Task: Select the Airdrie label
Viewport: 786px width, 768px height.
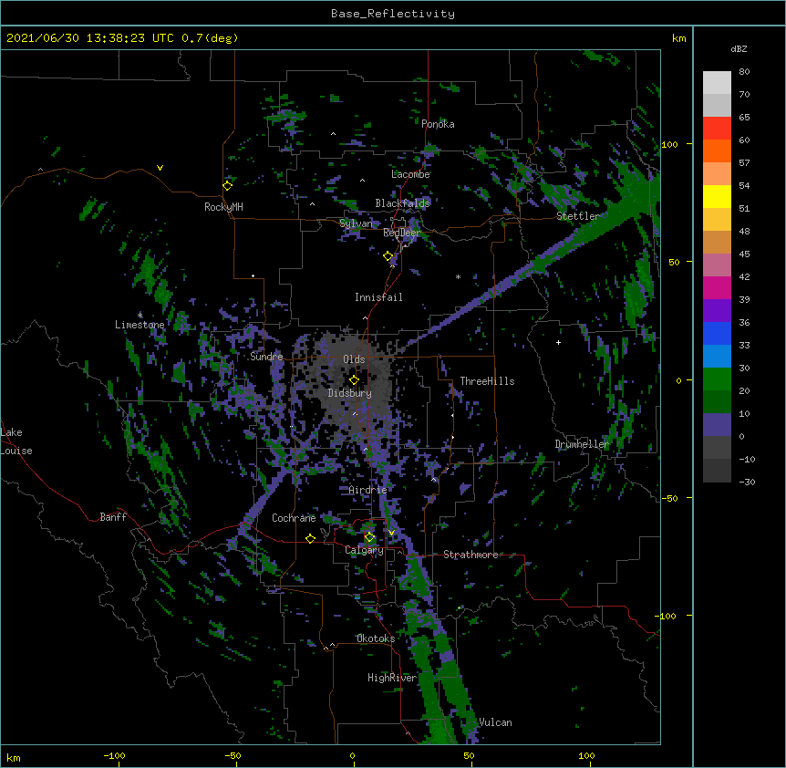Action: click(368, 490)
